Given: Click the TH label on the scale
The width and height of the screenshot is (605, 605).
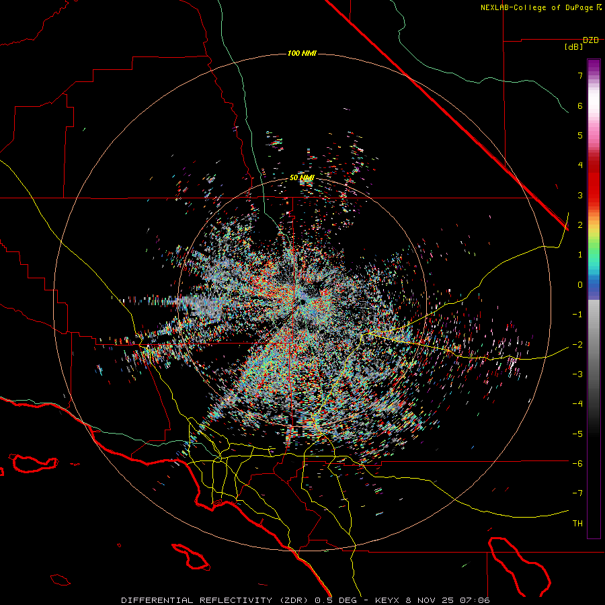Looking at the screenshot, I should pos(577,523).
